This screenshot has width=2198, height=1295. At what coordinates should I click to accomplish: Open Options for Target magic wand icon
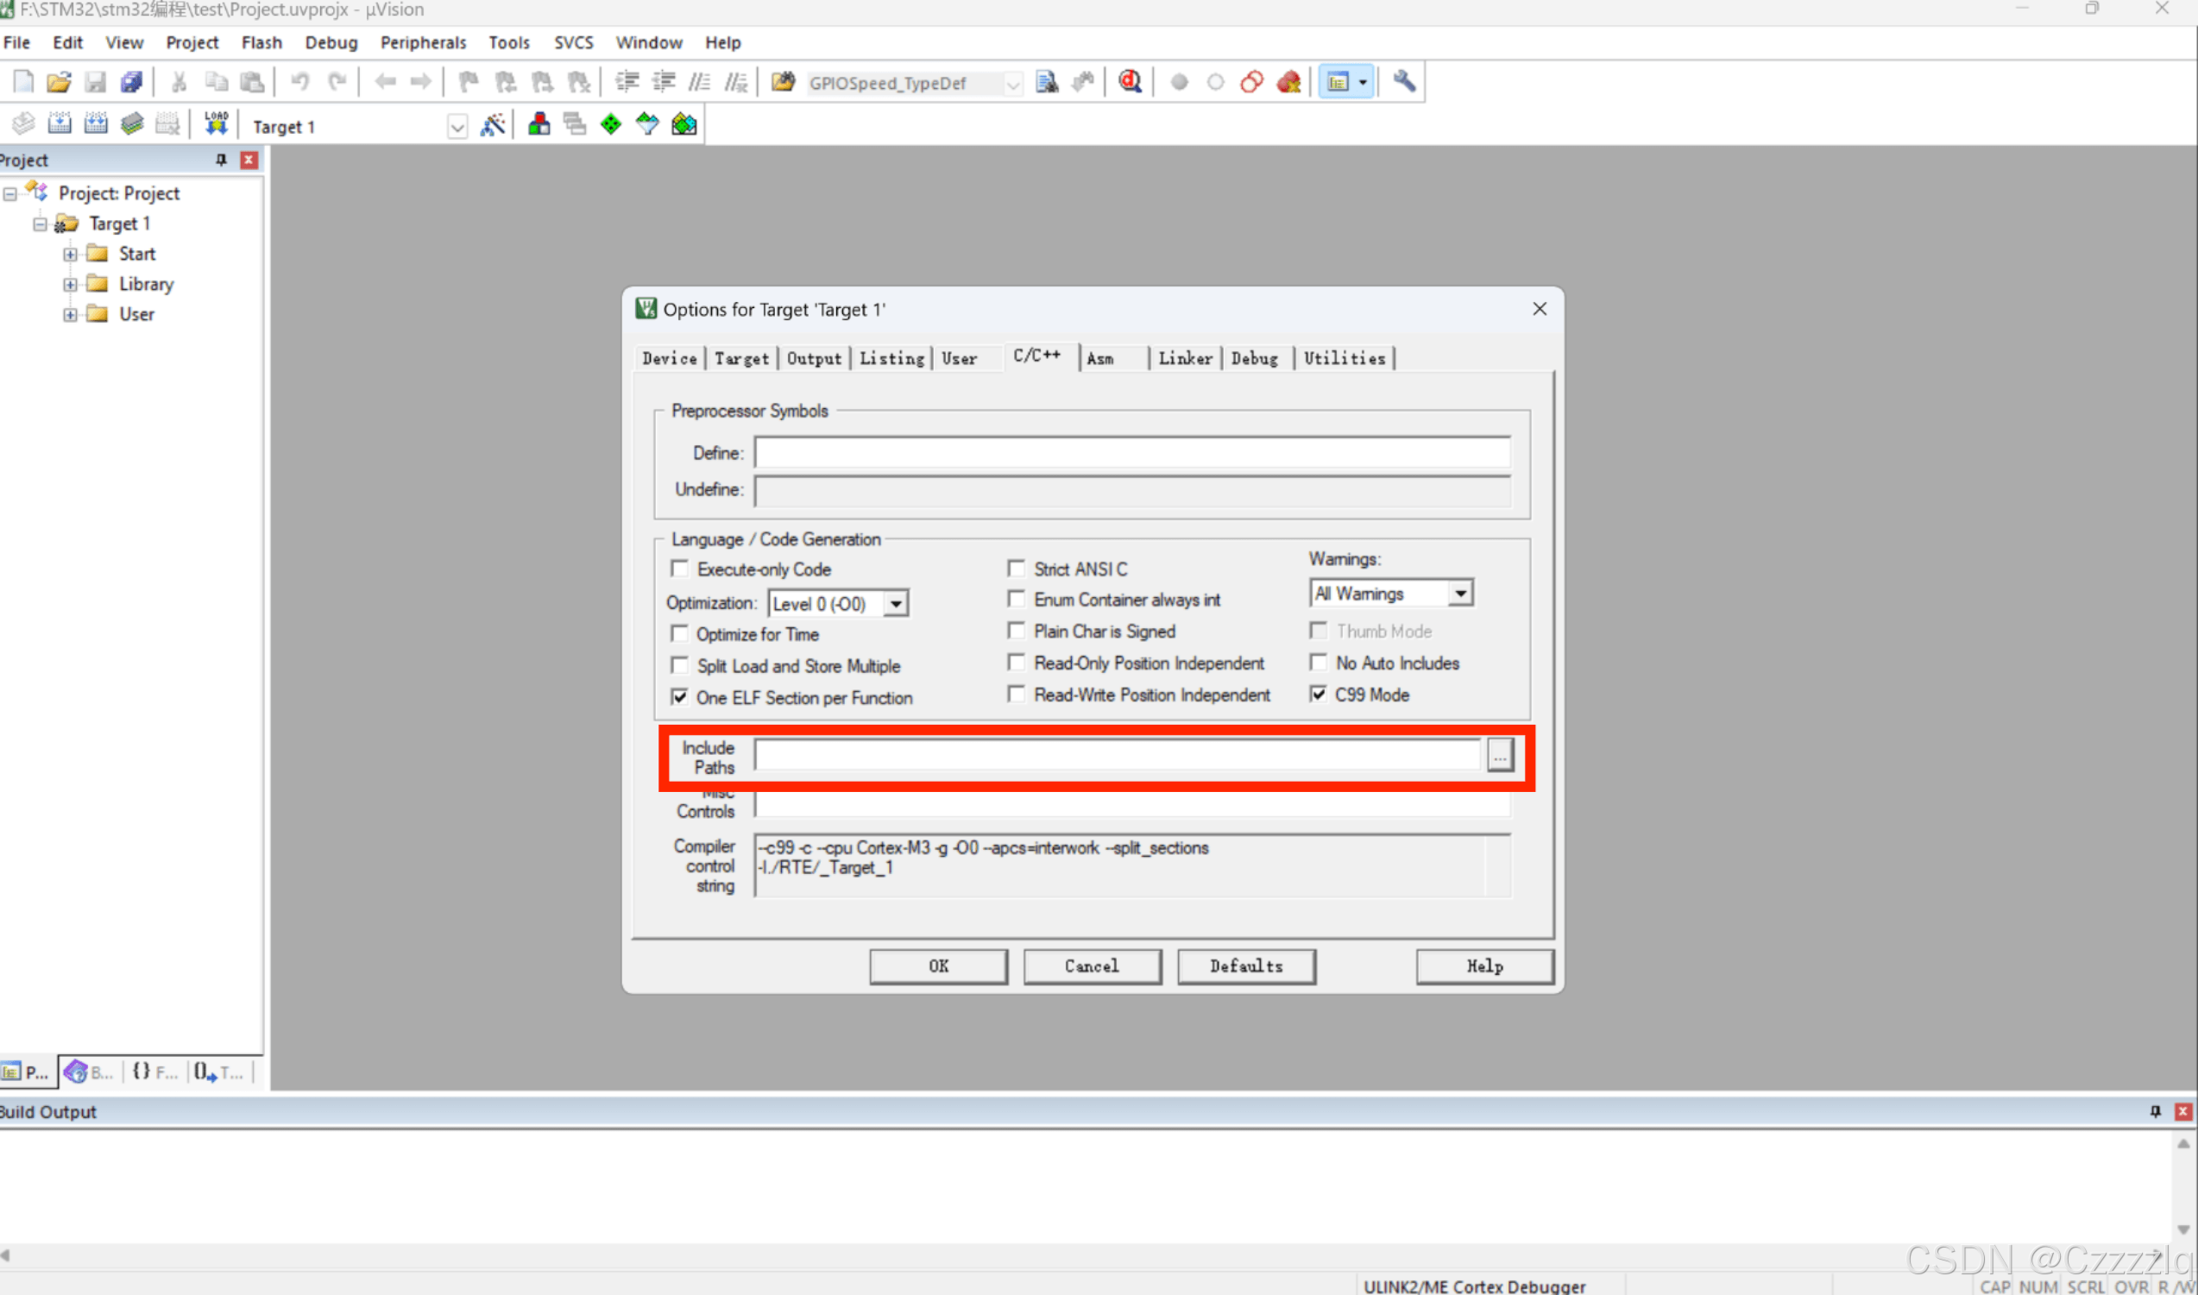pyautogui.click(x=493, y=125)
